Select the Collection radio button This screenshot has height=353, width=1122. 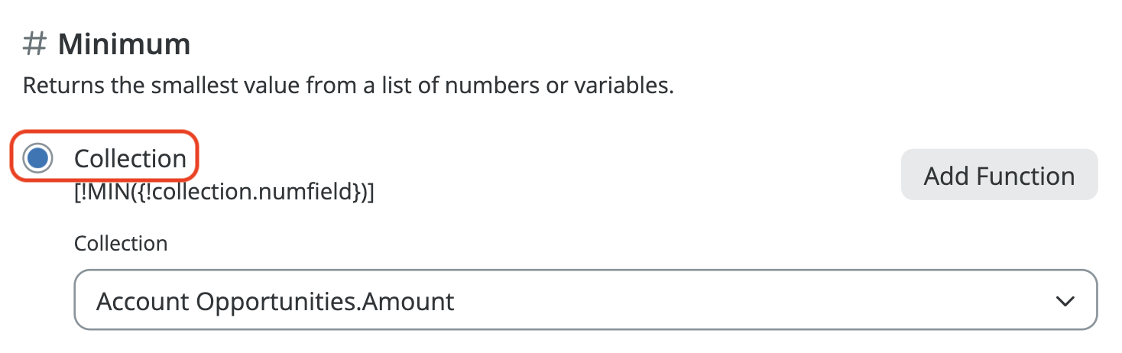[x=37, y=158]
